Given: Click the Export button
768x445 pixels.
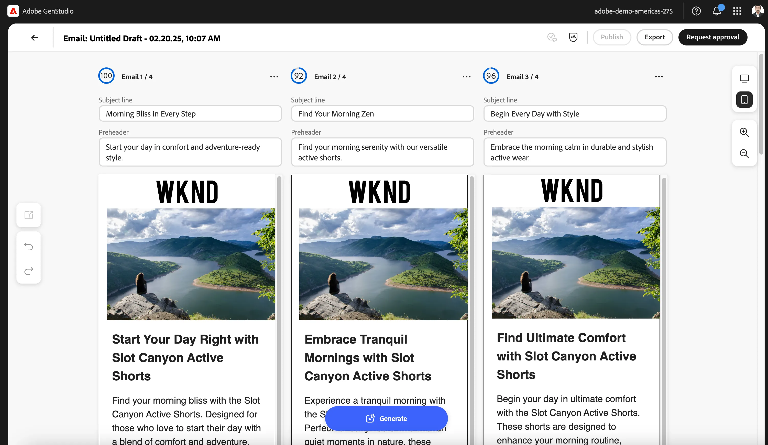Looking at the screenshot, I should click(x=655, y=37).
